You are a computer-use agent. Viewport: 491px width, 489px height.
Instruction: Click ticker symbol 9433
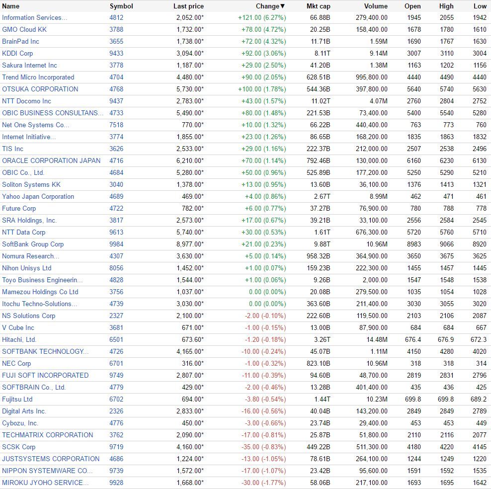click(116, 54)
